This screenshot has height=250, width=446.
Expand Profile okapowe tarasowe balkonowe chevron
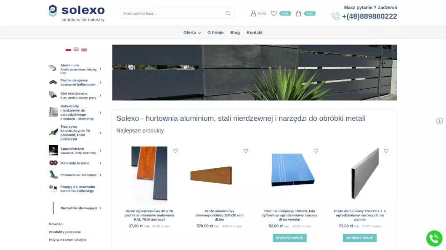(x=101, y=83)
